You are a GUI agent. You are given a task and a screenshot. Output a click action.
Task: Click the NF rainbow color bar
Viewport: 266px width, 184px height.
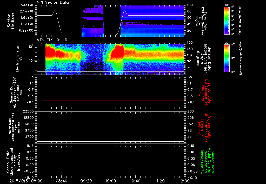coord(227,20)
